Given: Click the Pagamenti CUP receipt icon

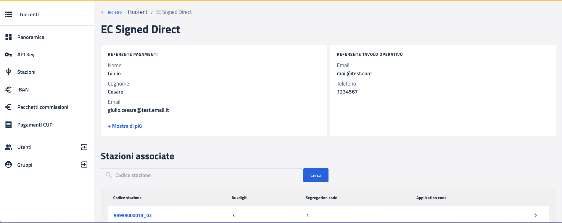Looking at the screenshot, I should (9, 125).
